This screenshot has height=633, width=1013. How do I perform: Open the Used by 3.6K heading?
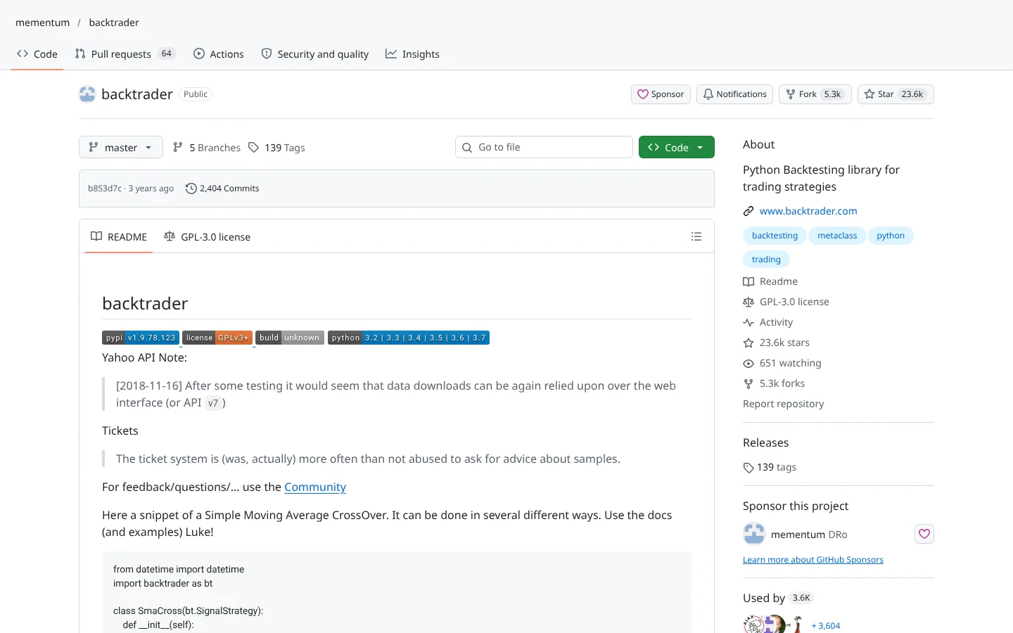point(778,598)
